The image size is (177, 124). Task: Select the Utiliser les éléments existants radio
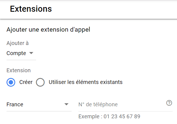pyautogui.click(x=40, y=82)
